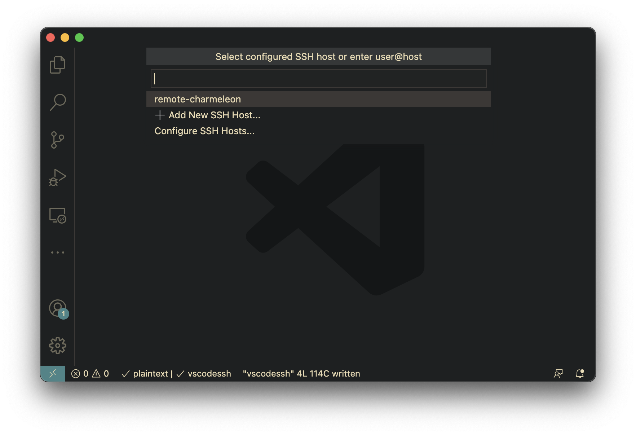Image resolution: width=636 pixels, height=435 pixels.
Task: Open the Explorer view in activity bar
Action: point(57,65)
